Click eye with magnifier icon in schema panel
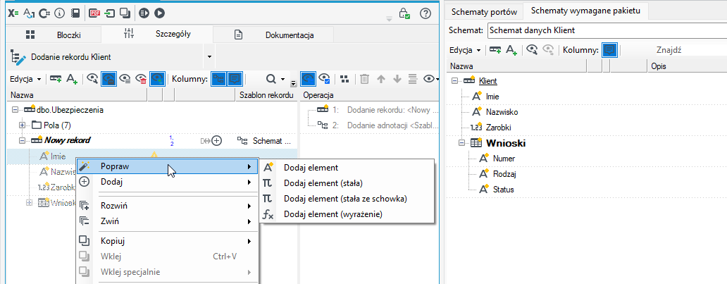 coord(532,49)
